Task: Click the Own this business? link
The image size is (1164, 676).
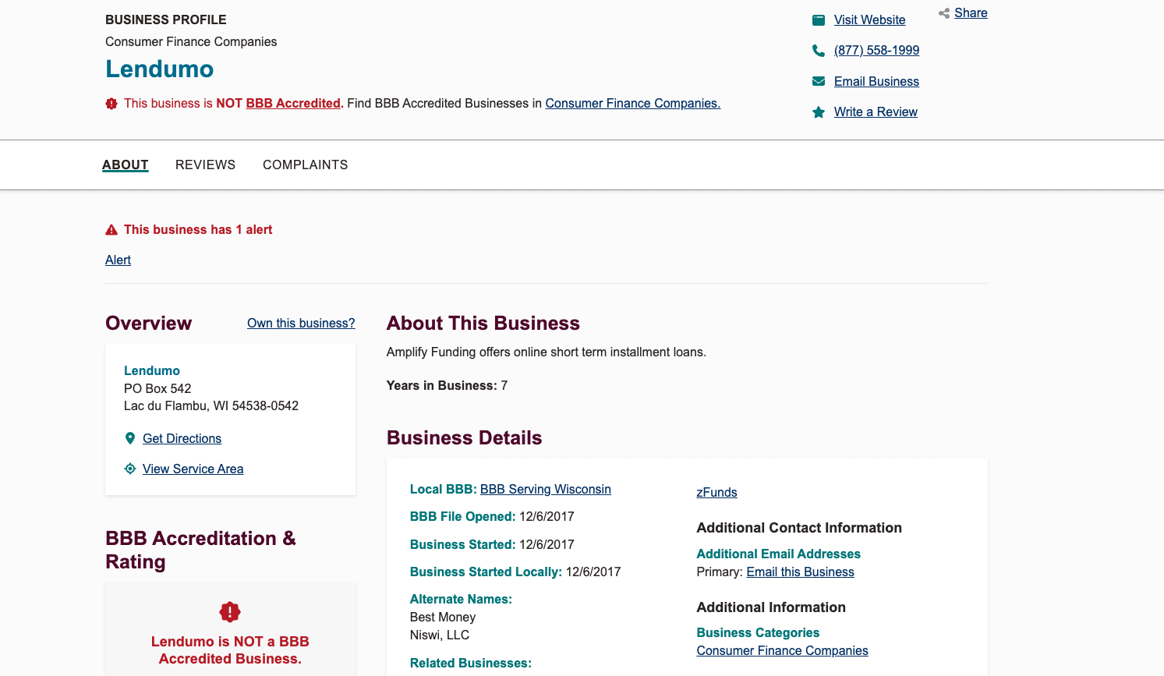Action: [301, 323]
